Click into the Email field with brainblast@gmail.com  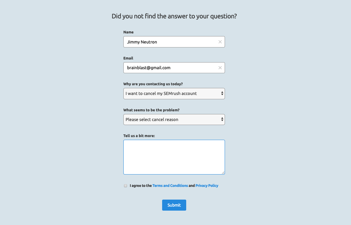tap(174, 68)
